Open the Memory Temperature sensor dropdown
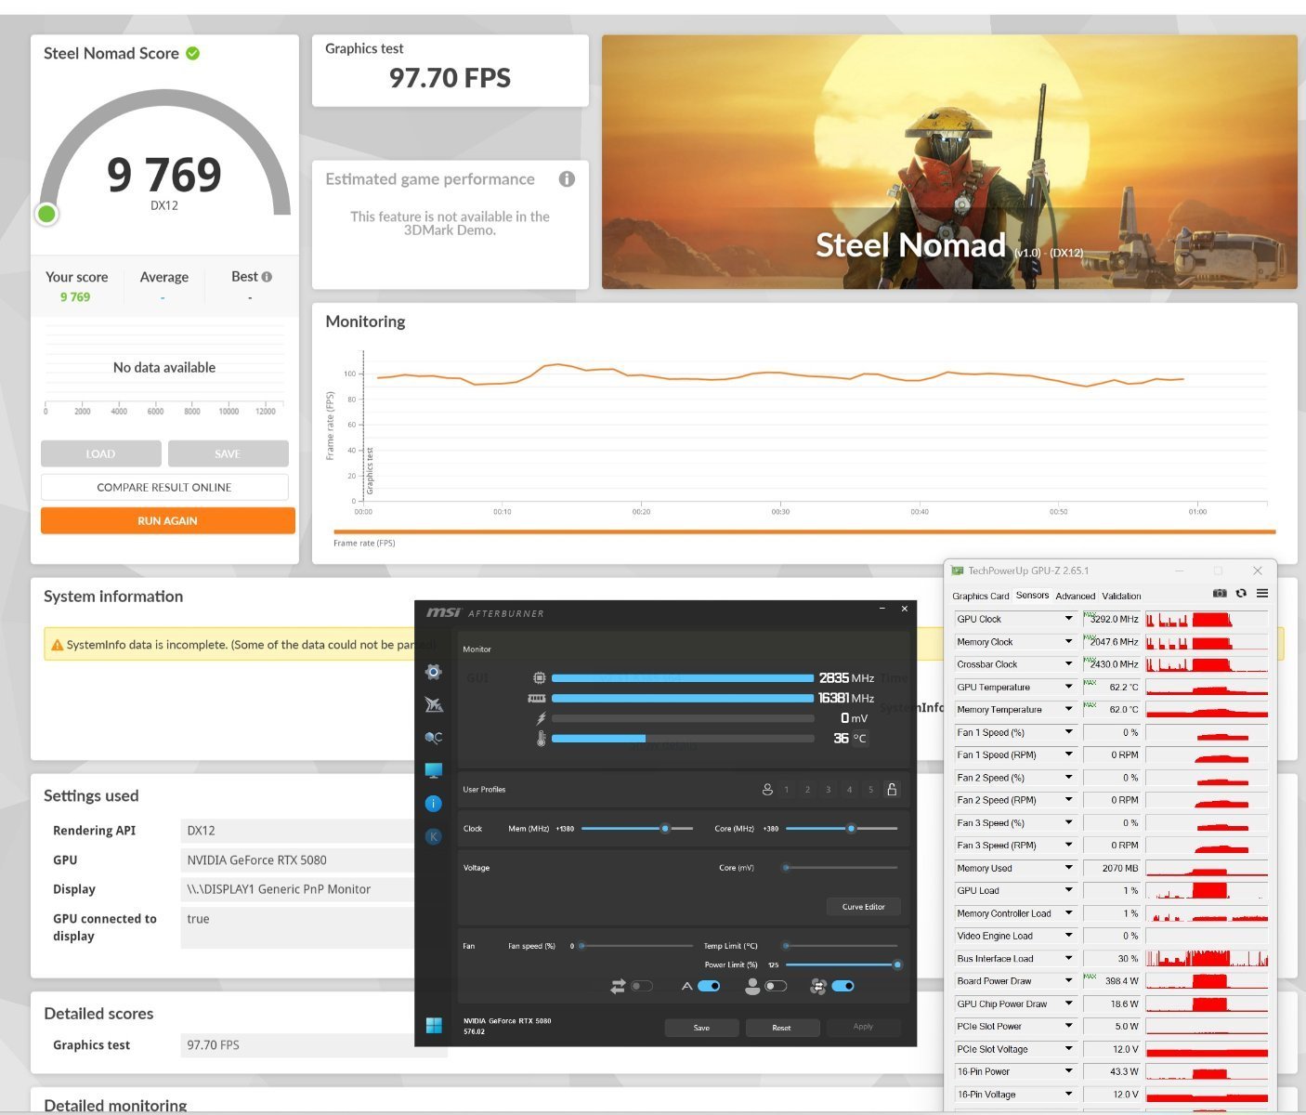Viewport: 1306px width, 1115px height. pyautogui.click(x=1068, y=710)
